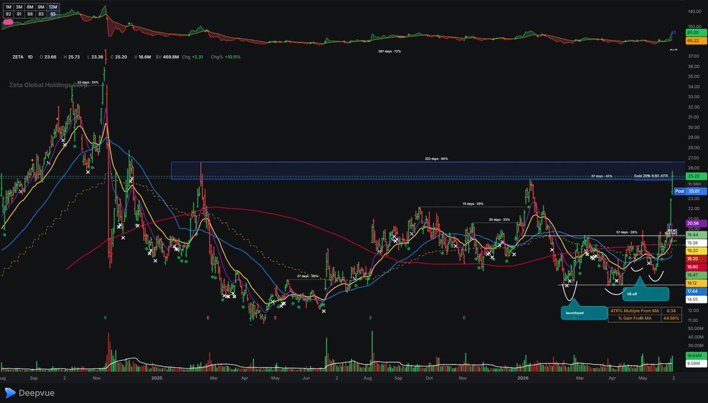Click the 140.00 label on RS axis
This screenshot has width=708, height=403.
coord(694,11)
